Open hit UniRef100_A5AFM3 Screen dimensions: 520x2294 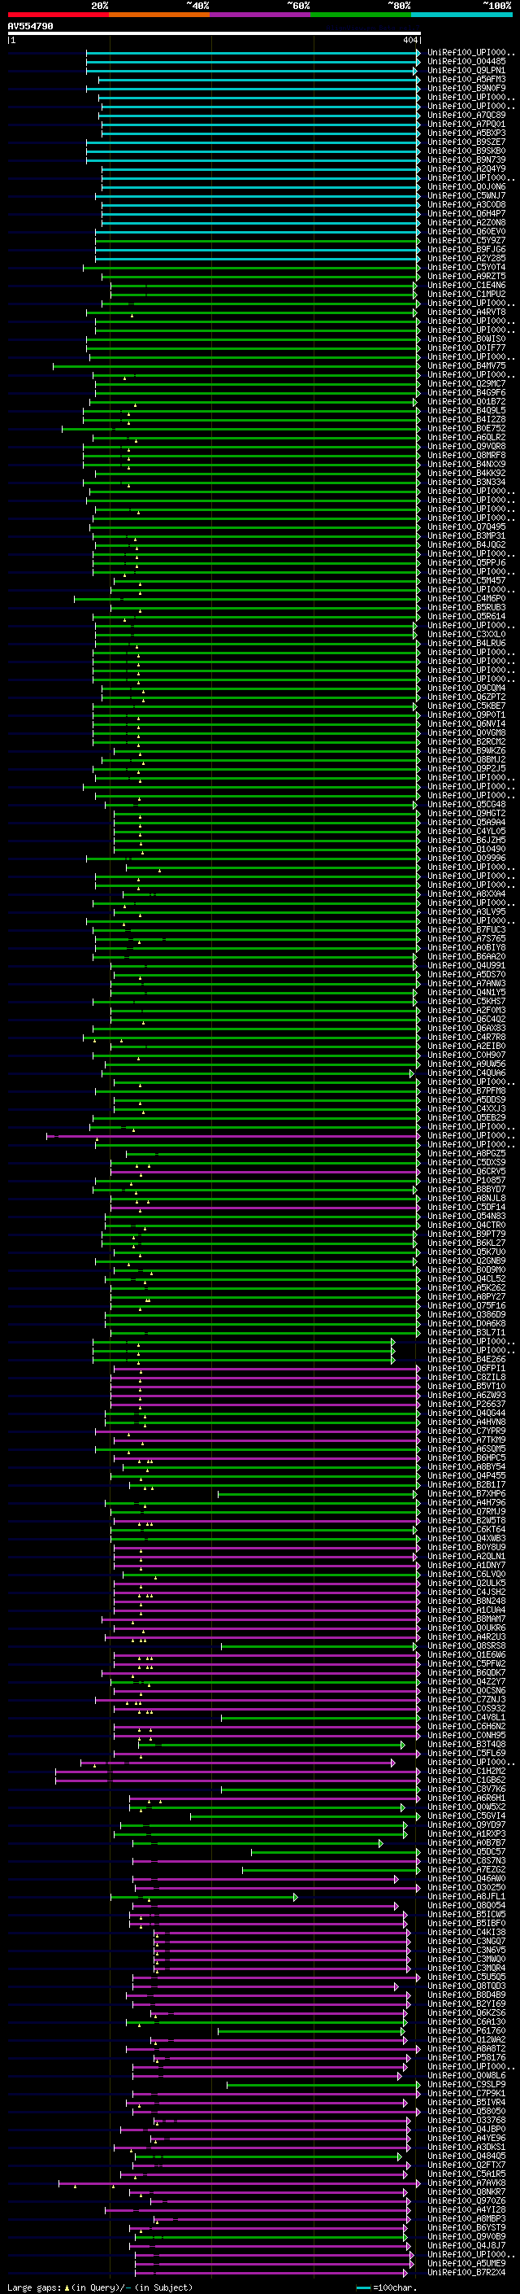click(x=466, y=79)
